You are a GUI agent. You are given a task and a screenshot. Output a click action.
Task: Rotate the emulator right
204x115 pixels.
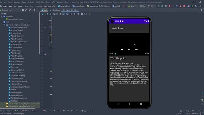[67, 14]
